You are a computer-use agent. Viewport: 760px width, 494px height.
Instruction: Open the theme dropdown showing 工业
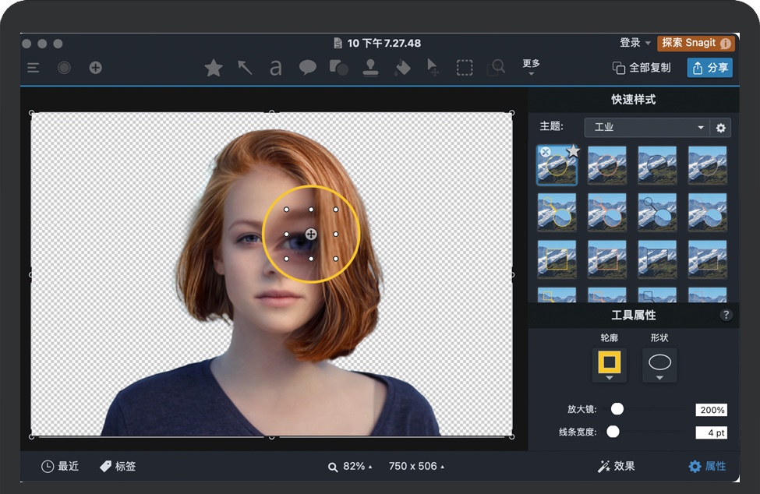click(646, 127)
